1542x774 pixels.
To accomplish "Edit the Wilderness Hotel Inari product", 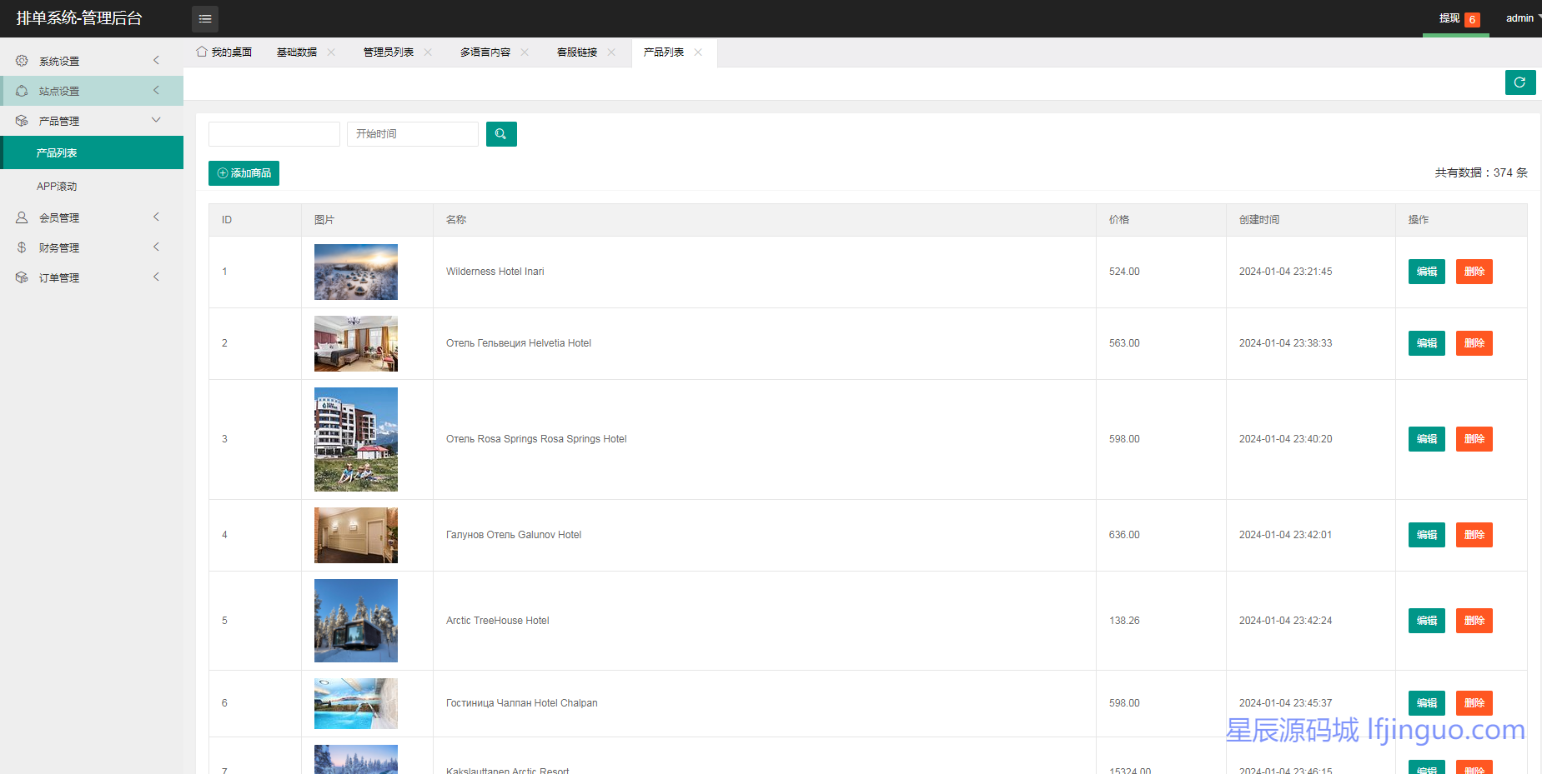I will pyautogui.click(x=1426, y=272).
